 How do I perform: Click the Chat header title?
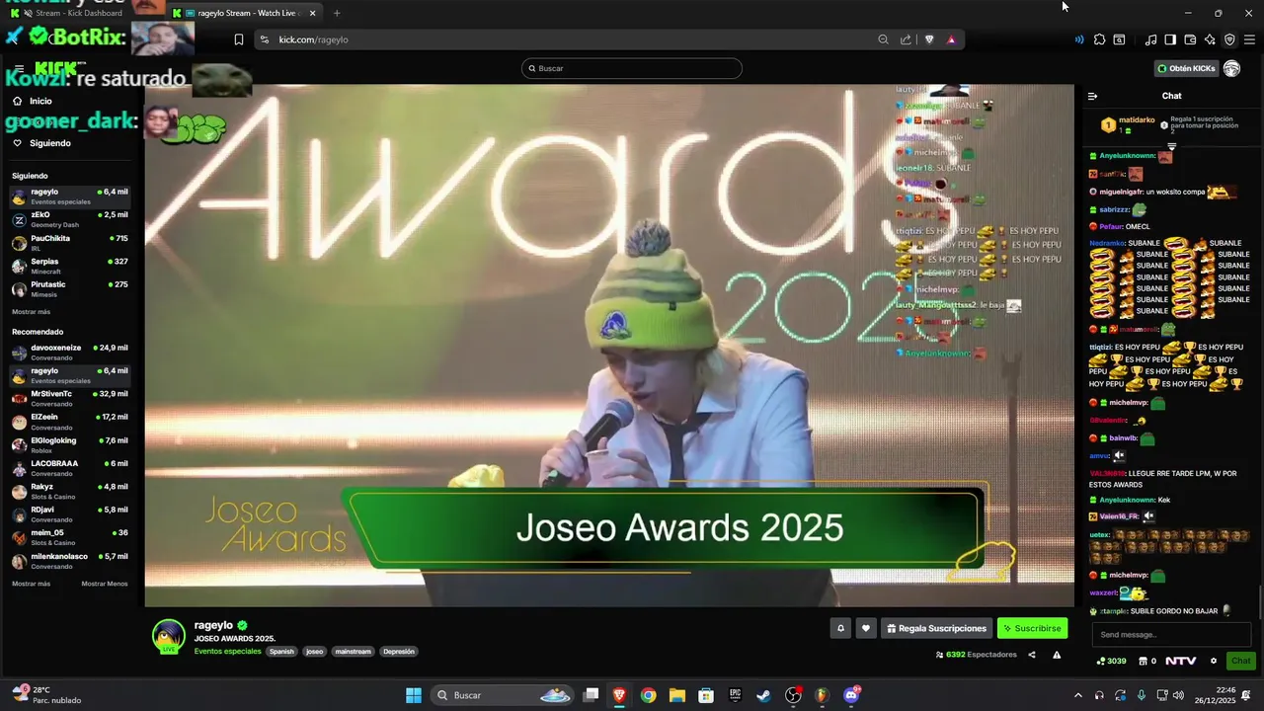[1171, 96]
